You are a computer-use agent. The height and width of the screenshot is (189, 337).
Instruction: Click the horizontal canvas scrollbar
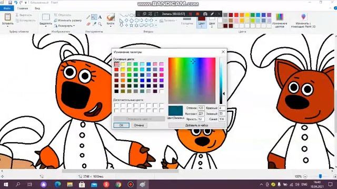point(120,171)
